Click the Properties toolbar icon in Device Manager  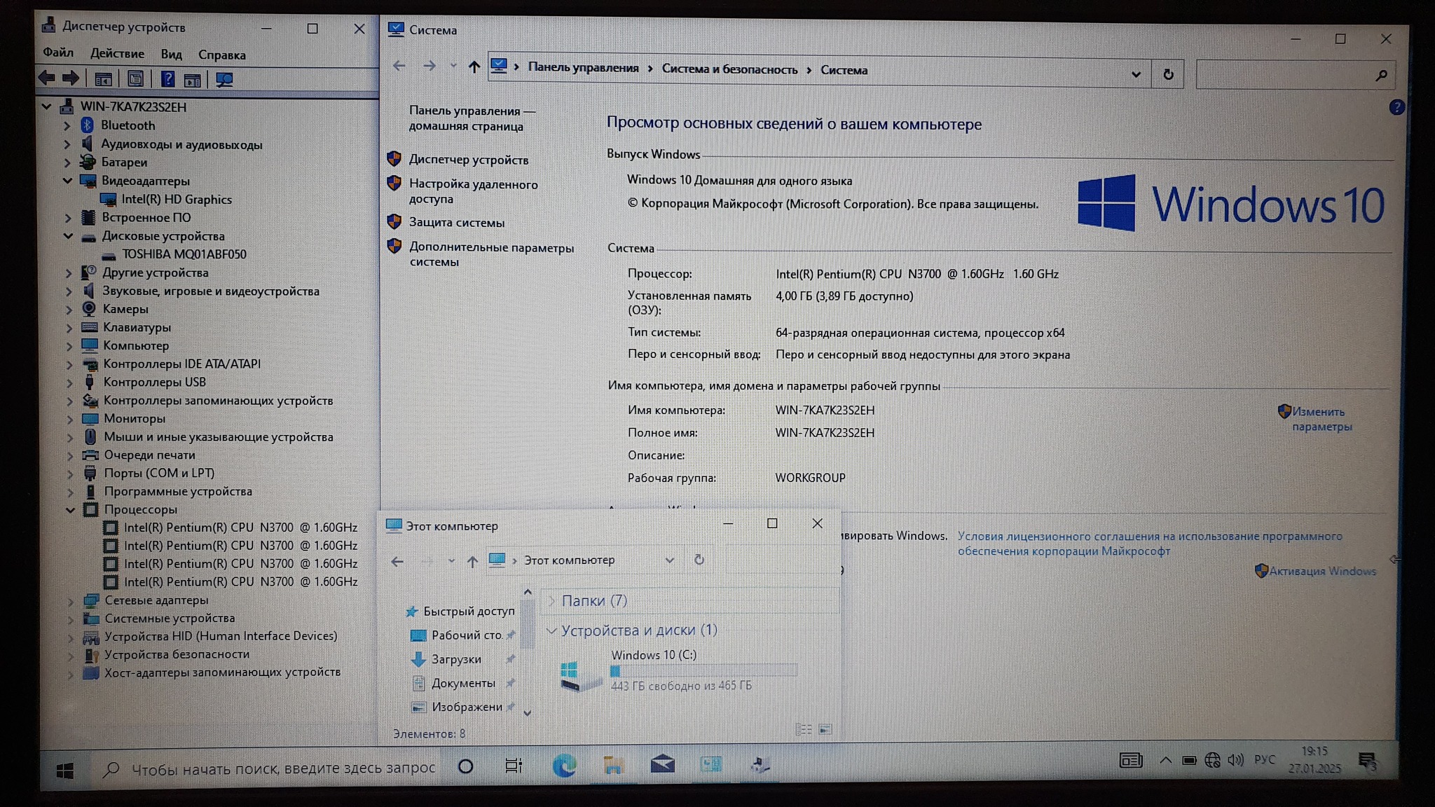click(135, 78)
